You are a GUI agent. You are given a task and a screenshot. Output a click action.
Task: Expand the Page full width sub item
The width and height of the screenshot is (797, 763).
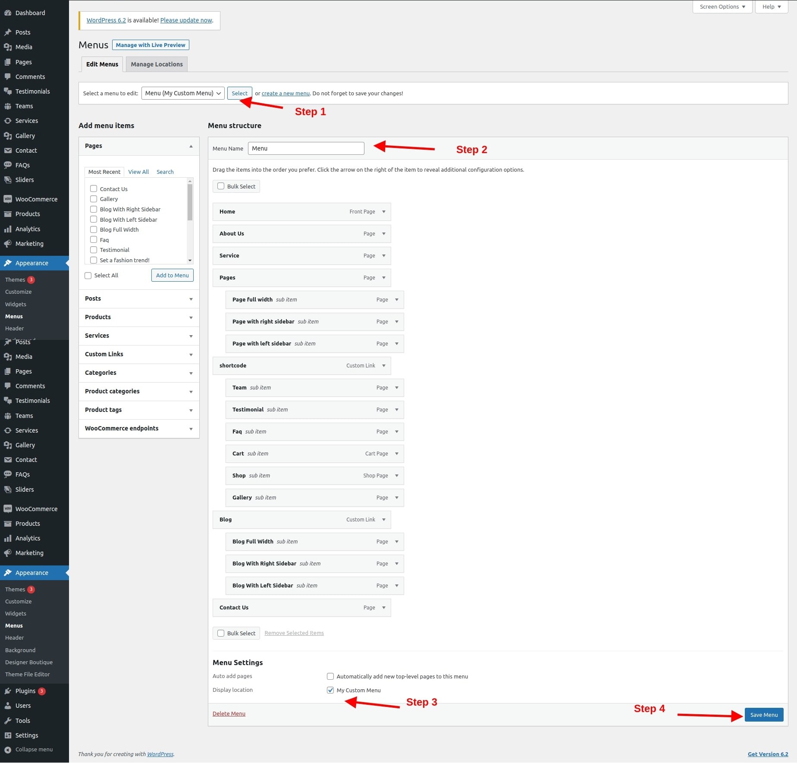397,300
